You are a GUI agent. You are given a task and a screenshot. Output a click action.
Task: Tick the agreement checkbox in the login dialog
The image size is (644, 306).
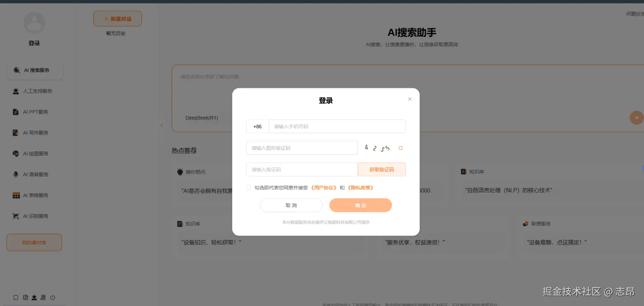(249, 188)
